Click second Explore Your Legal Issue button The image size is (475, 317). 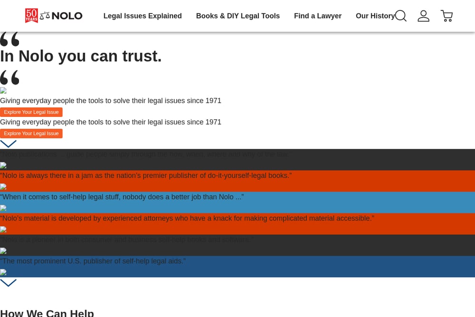point(31,134)
